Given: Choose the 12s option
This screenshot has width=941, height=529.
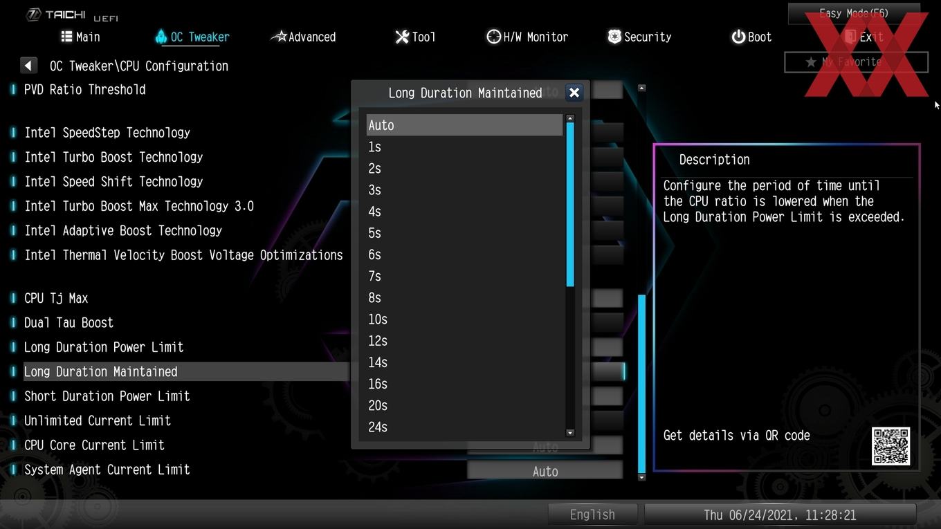Looking at the screenshot, I should 464,340.
